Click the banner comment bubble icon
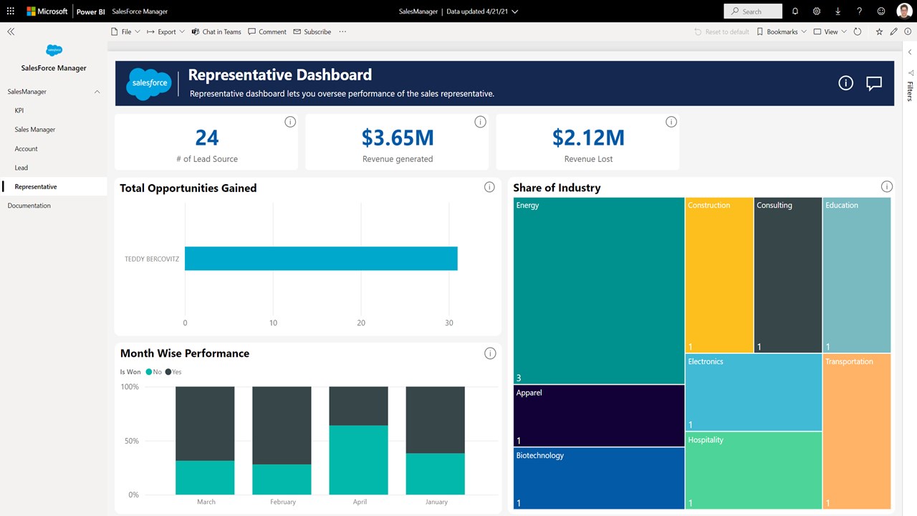917x516 pixels. pos(874,83)
